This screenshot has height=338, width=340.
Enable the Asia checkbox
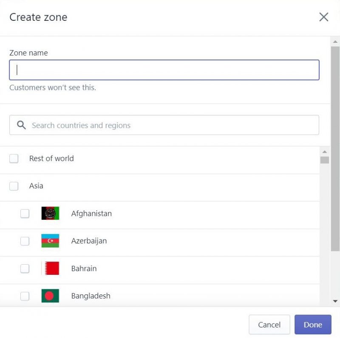coord(13,186)
